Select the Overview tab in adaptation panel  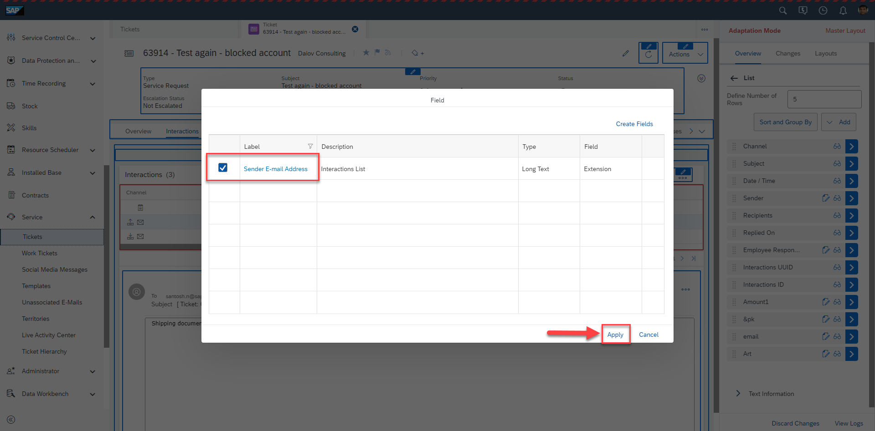coord(748,53)
